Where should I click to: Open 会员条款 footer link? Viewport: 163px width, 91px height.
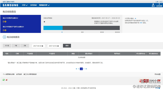click(19, 74)
